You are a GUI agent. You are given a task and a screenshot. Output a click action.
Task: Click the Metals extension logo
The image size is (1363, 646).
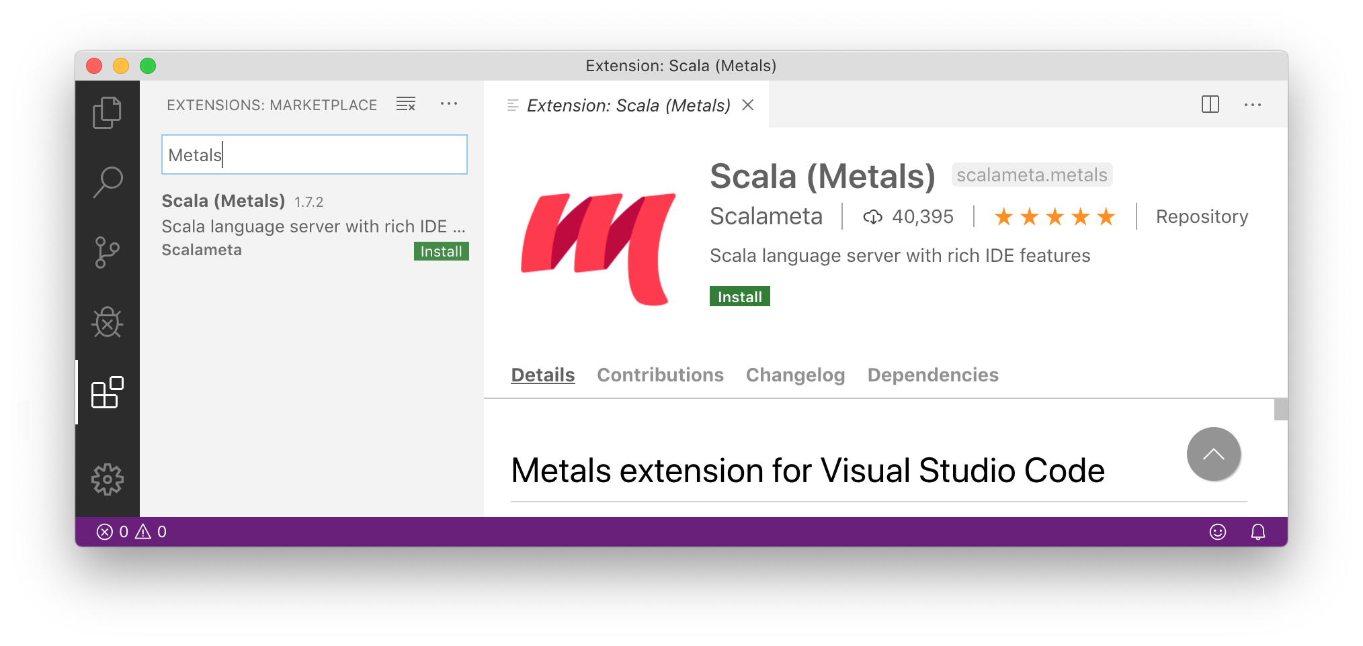click(x=599, y=248)
